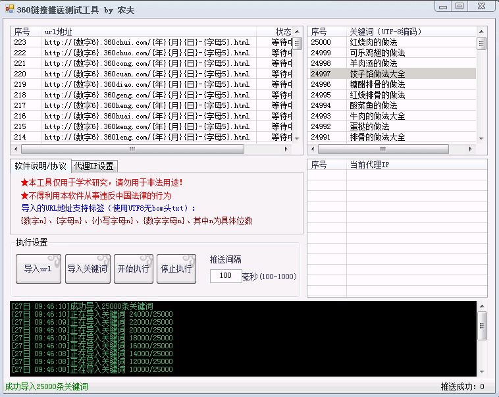Click log panel scroll-up arrow

pos(482,306)
